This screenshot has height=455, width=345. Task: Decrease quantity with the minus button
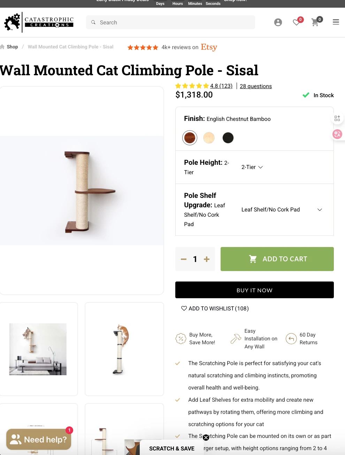(x=184, y=259)
